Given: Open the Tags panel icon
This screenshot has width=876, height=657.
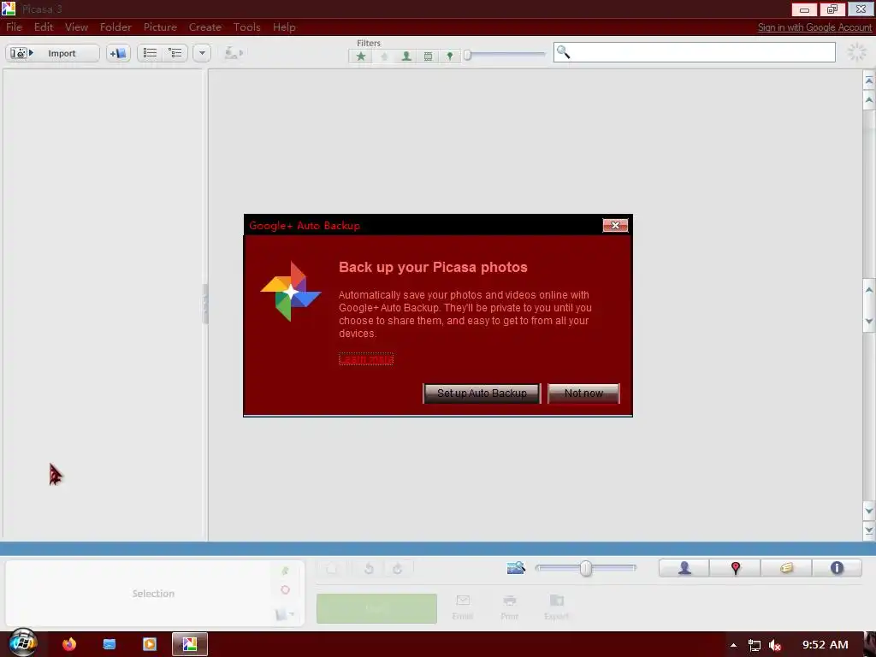Looking at the screenshot, I should click(786, 568).
